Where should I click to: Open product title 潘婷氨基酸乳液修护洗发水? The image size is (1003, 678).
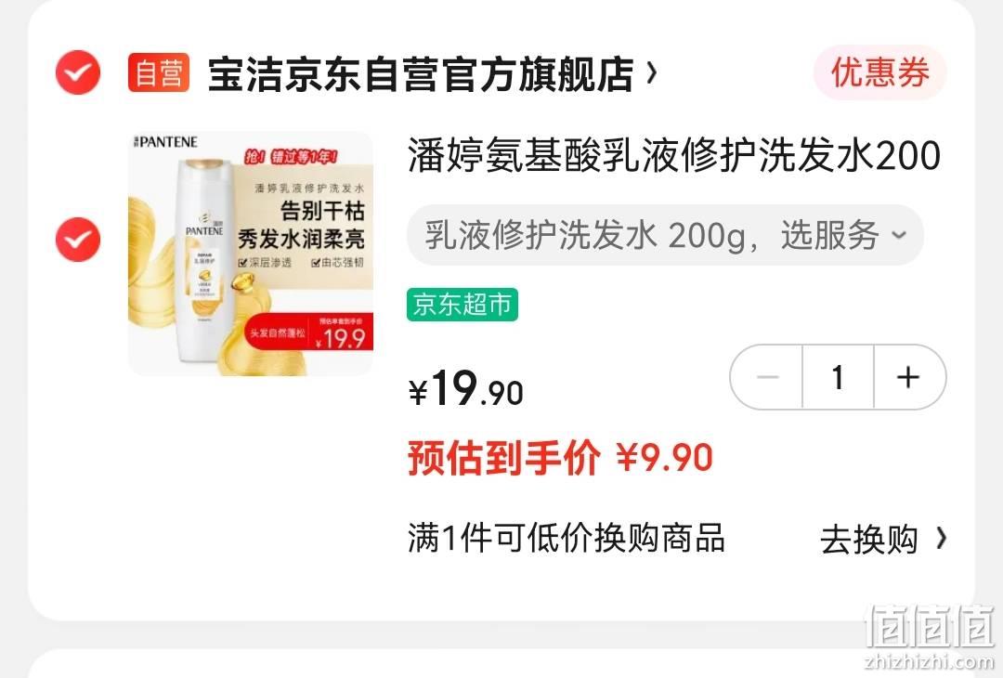[674, 155]
